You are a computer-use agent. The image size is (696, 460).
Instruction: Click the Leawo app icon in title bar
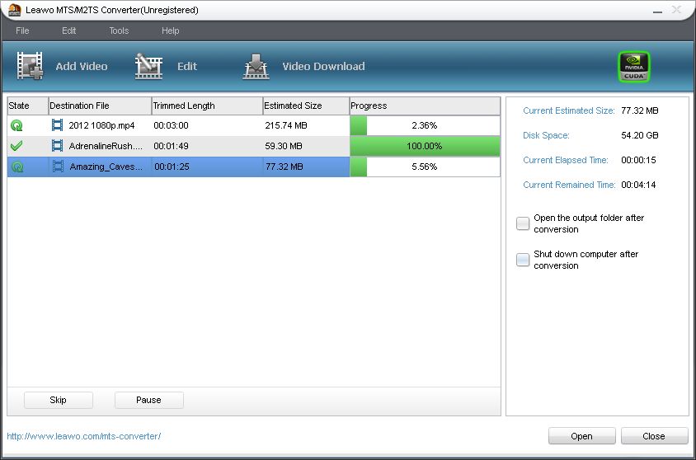(x=15, y=10)
